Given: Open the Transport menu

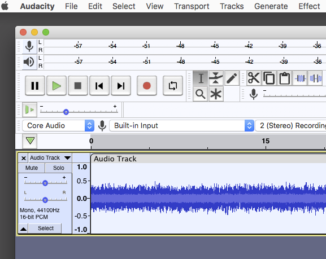Looking at the screenshot, I should tap(192, 6).
